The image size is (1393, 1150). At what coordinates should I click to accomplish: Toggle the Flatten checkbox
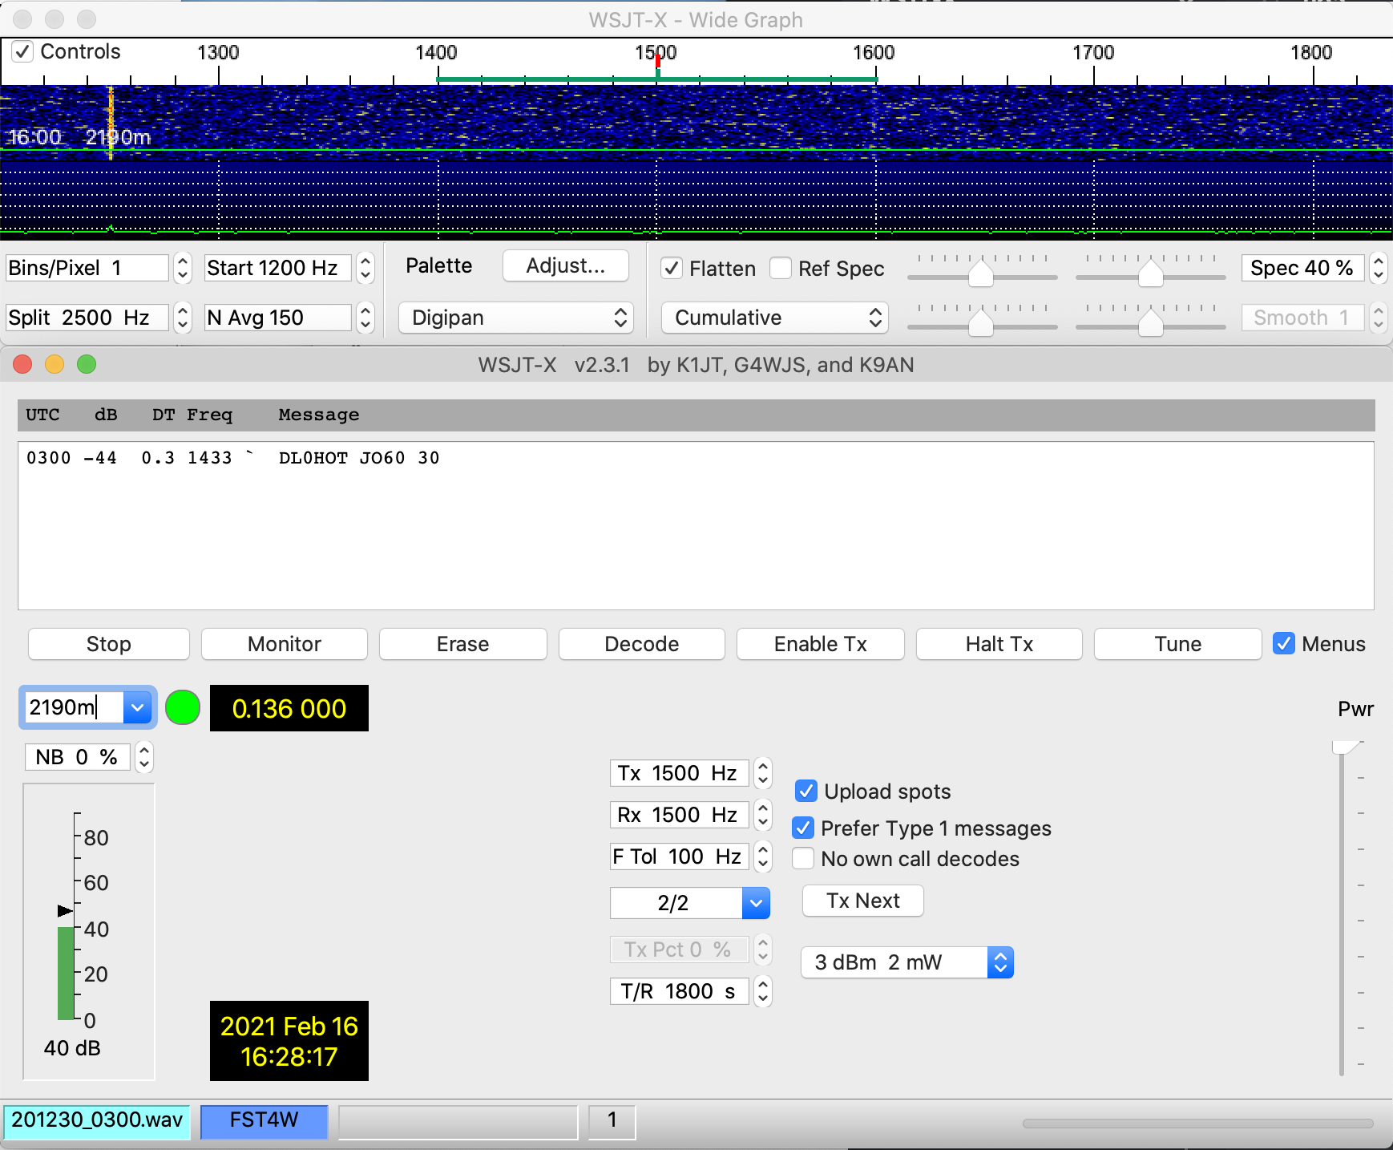pos(672,269)
